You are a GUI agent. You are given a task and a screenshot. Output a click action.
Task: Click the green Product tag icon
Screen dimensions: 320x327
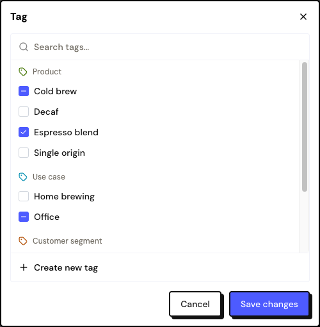click(23, 72)
